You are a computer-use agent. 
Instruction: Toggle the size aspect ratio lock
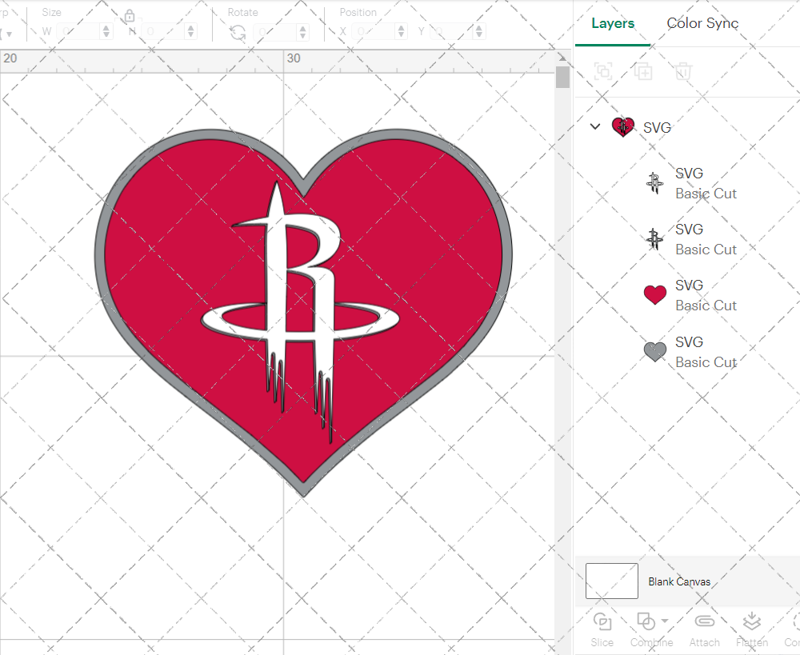point(129,15)
